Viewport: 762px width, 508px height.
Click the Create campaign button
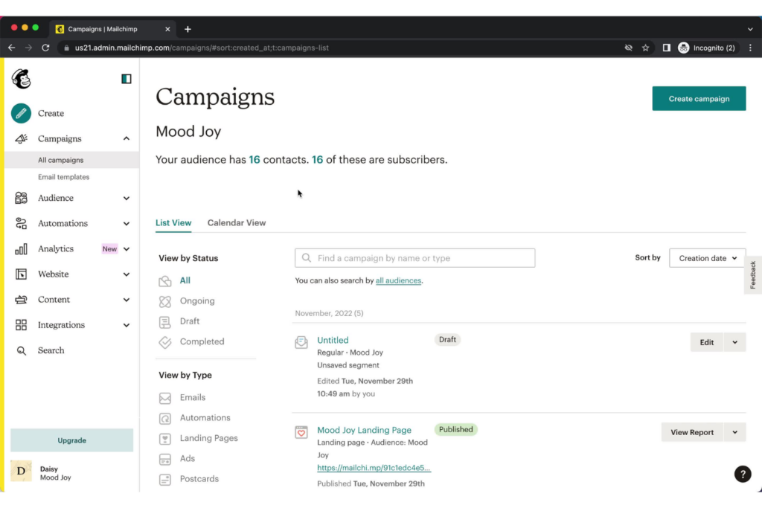point(699,99)
